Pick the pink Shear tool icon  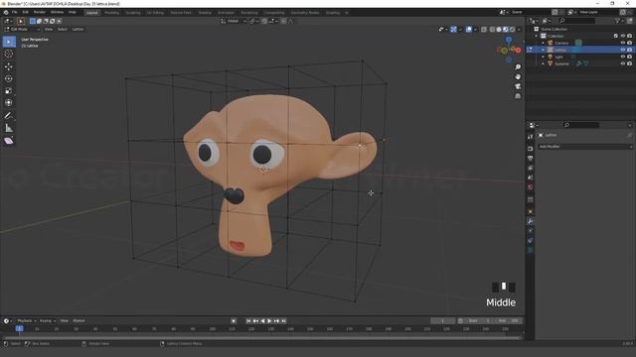pyautogui.click(x=9, y=141)
